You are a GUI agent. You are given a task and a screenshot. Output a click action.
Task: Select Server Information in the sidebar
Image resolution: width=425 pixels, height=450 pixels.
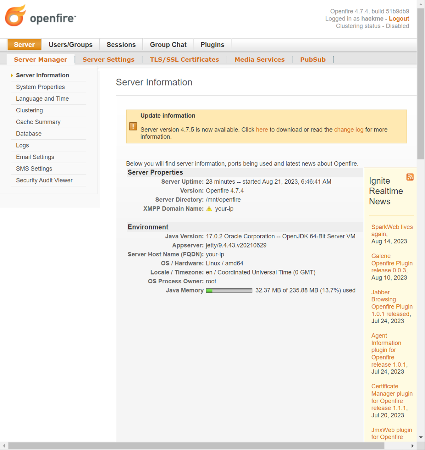[42, 75]
